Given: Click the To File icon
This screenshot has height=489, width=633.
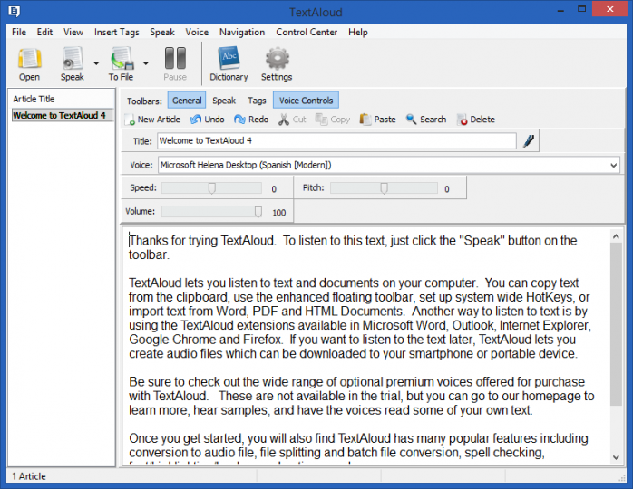Looking at the screenshot, I should pos(121,60).
